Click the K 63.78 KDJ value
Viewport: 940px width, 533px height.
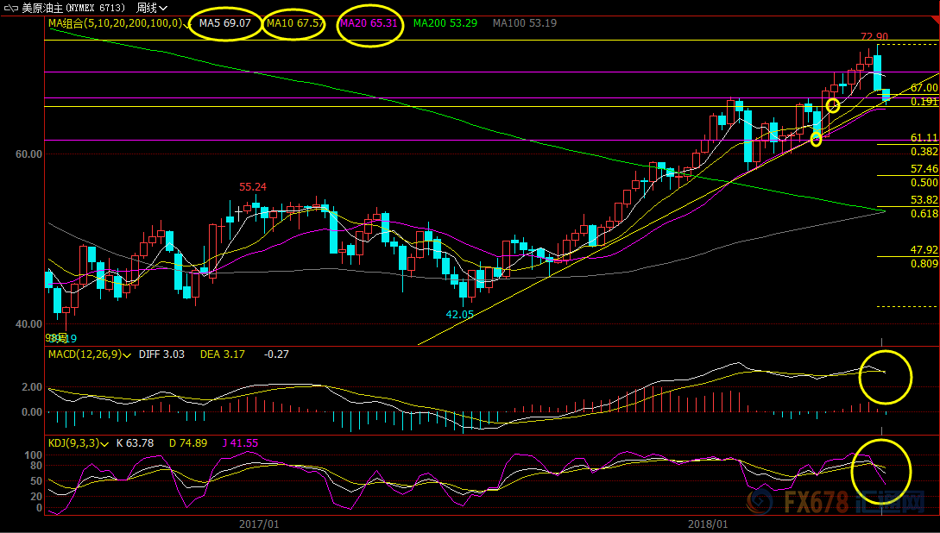point(135,444)
